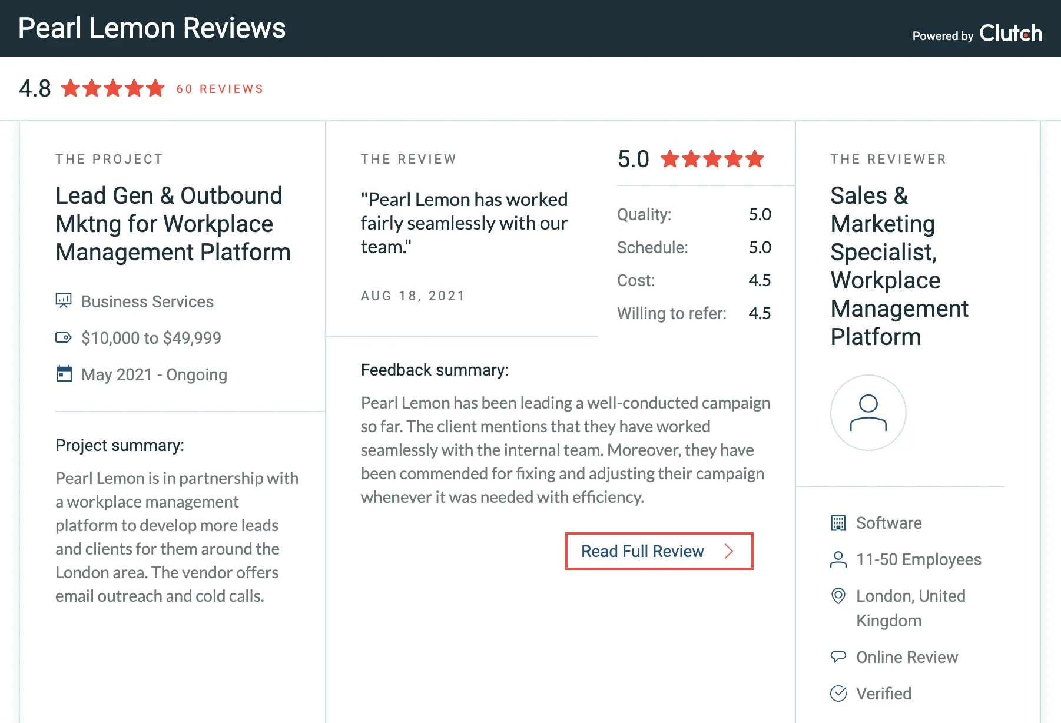Click the Business Services presentation icon
This screenshot has width=1061, height=723.
tap(64, 301)
